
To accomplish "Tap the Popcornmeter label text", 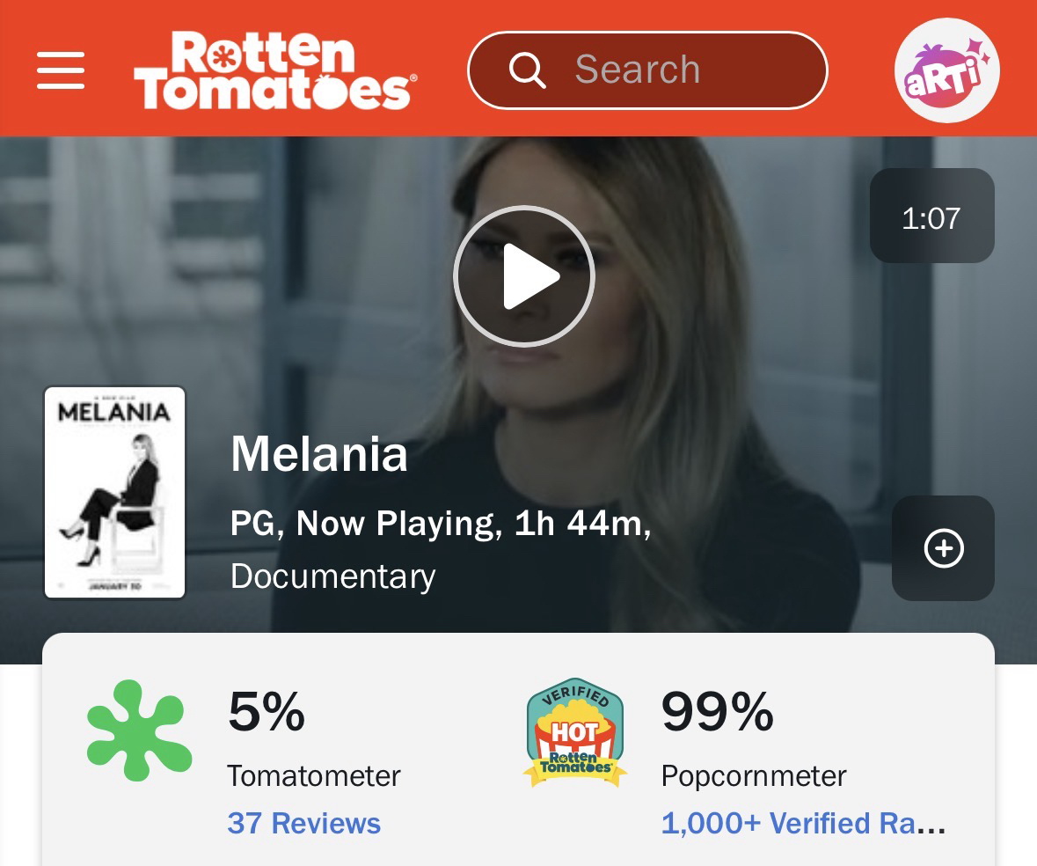I will 754,776.
